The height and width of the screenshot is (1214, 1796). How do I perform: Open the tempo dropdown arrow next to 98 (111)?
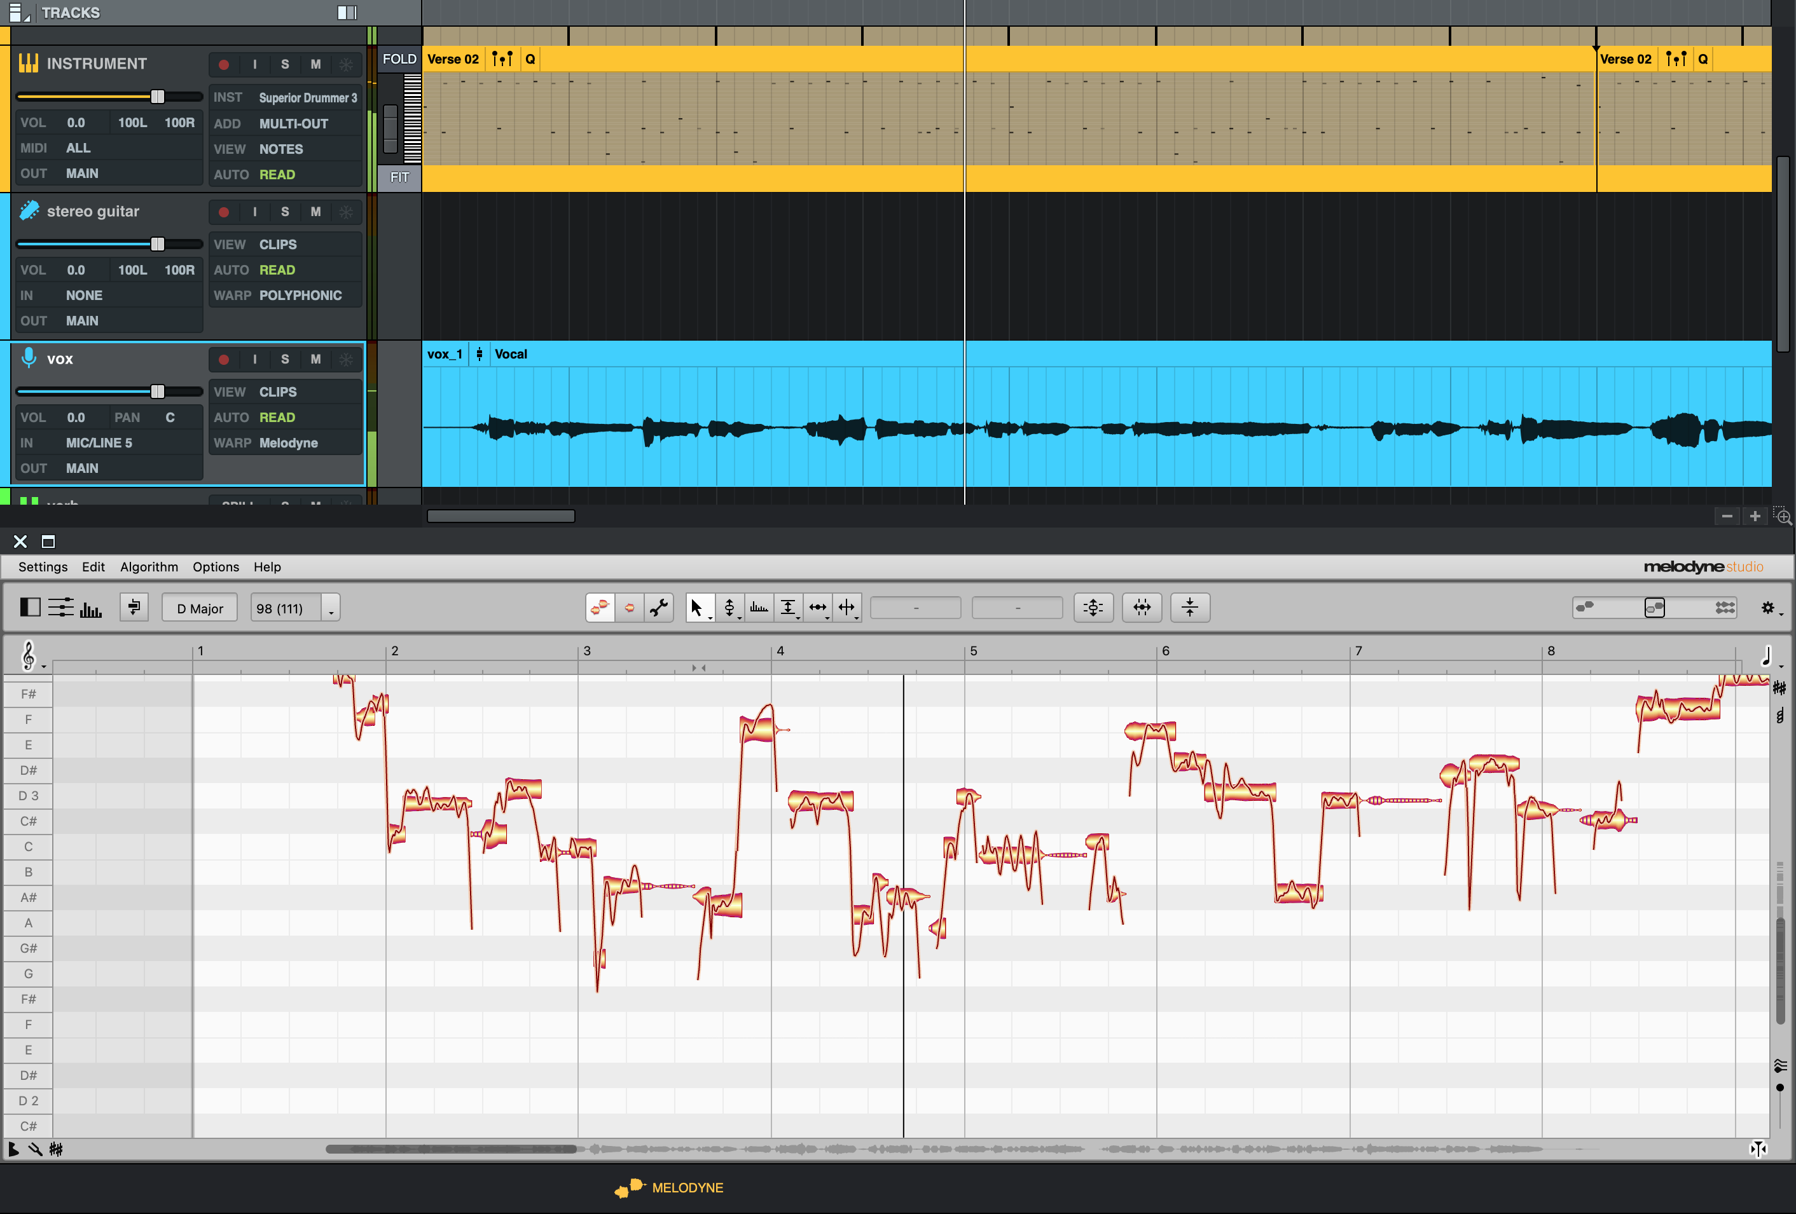click(x=331, y=610)
